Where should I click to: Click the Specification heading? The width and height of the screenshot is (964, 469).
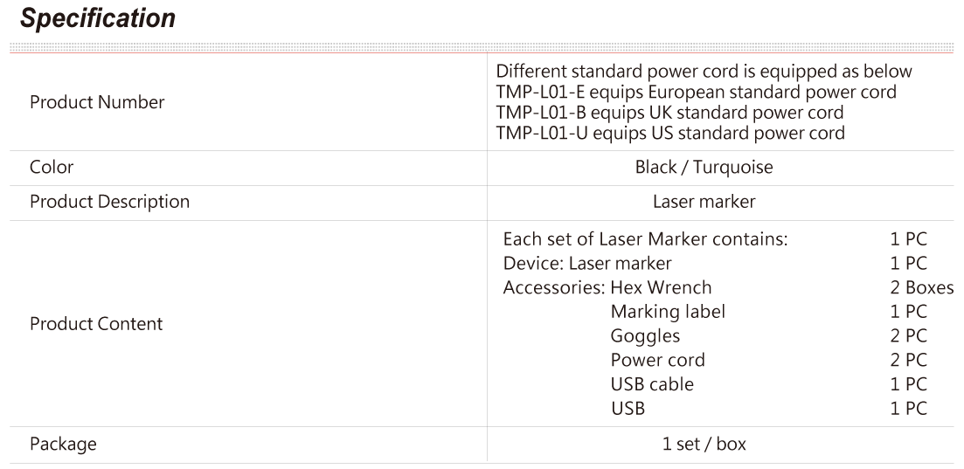pos(98,18)
